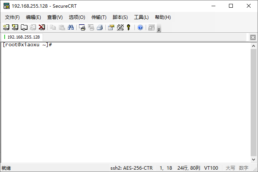Click the Find binoculars icon
258x172 pixels.
click(71, 27)
